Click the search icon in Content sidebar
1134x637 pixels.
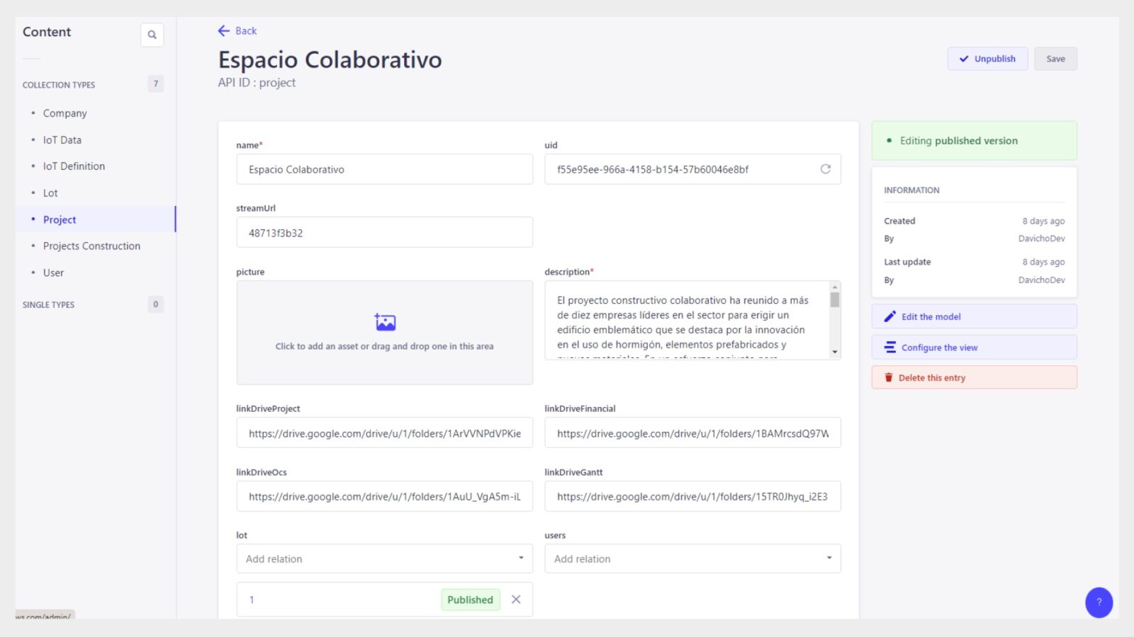(x=152, y=35)
